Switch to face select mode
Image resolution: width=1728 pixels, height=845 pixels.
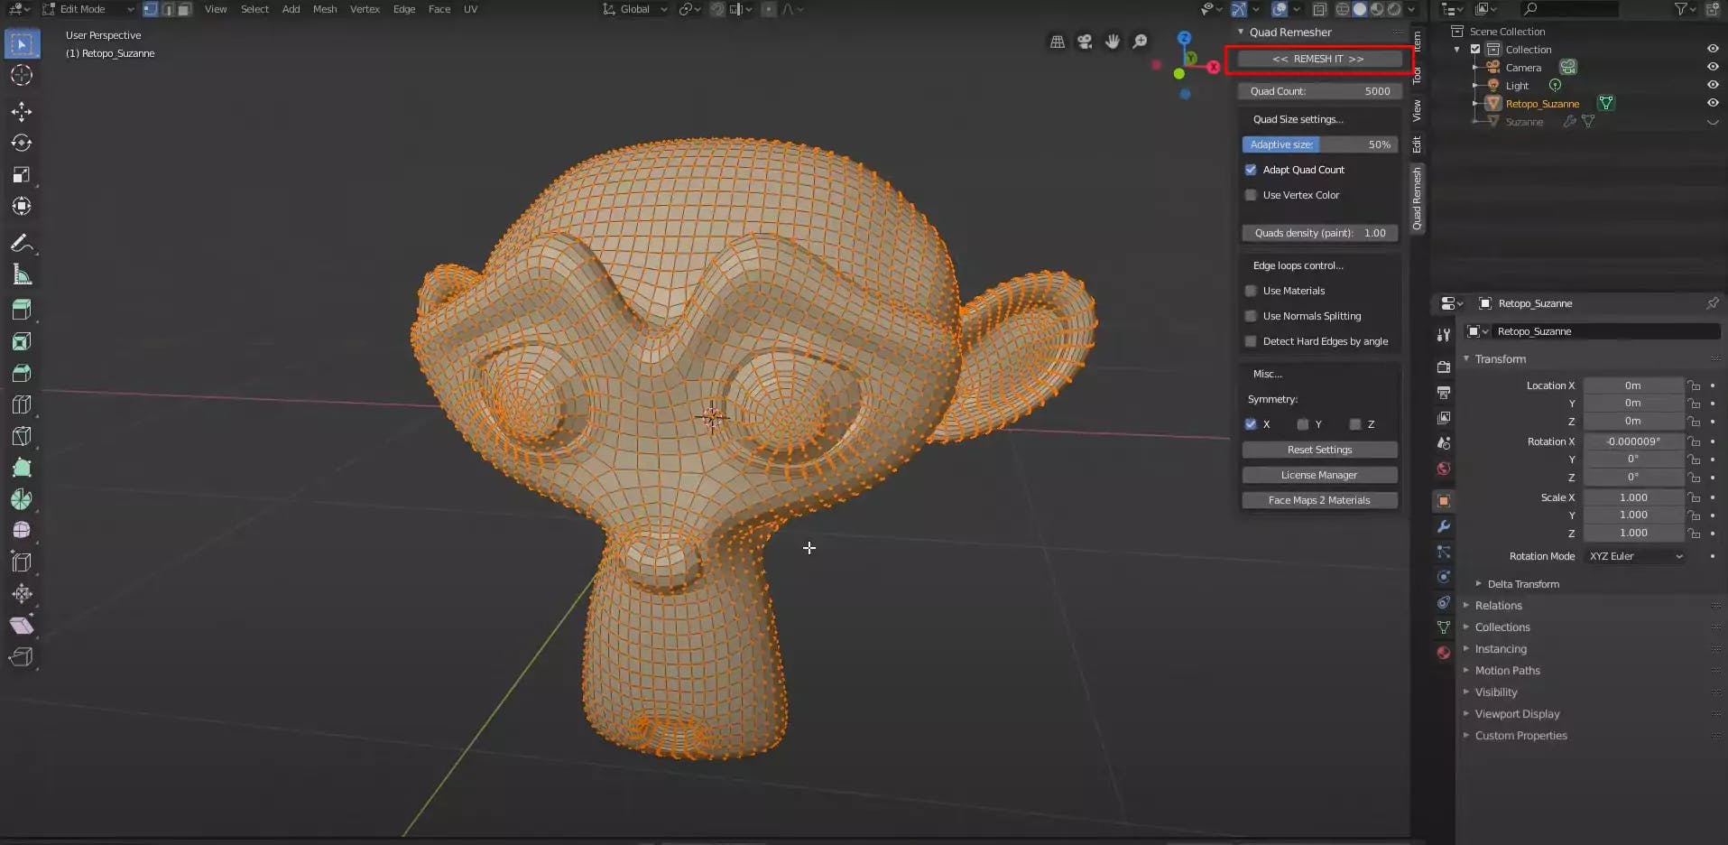183,9
